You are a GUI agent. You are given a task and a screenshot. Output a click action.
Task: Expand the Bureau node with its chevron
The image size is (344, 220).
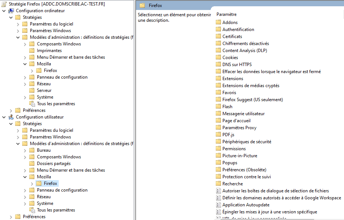25,151
